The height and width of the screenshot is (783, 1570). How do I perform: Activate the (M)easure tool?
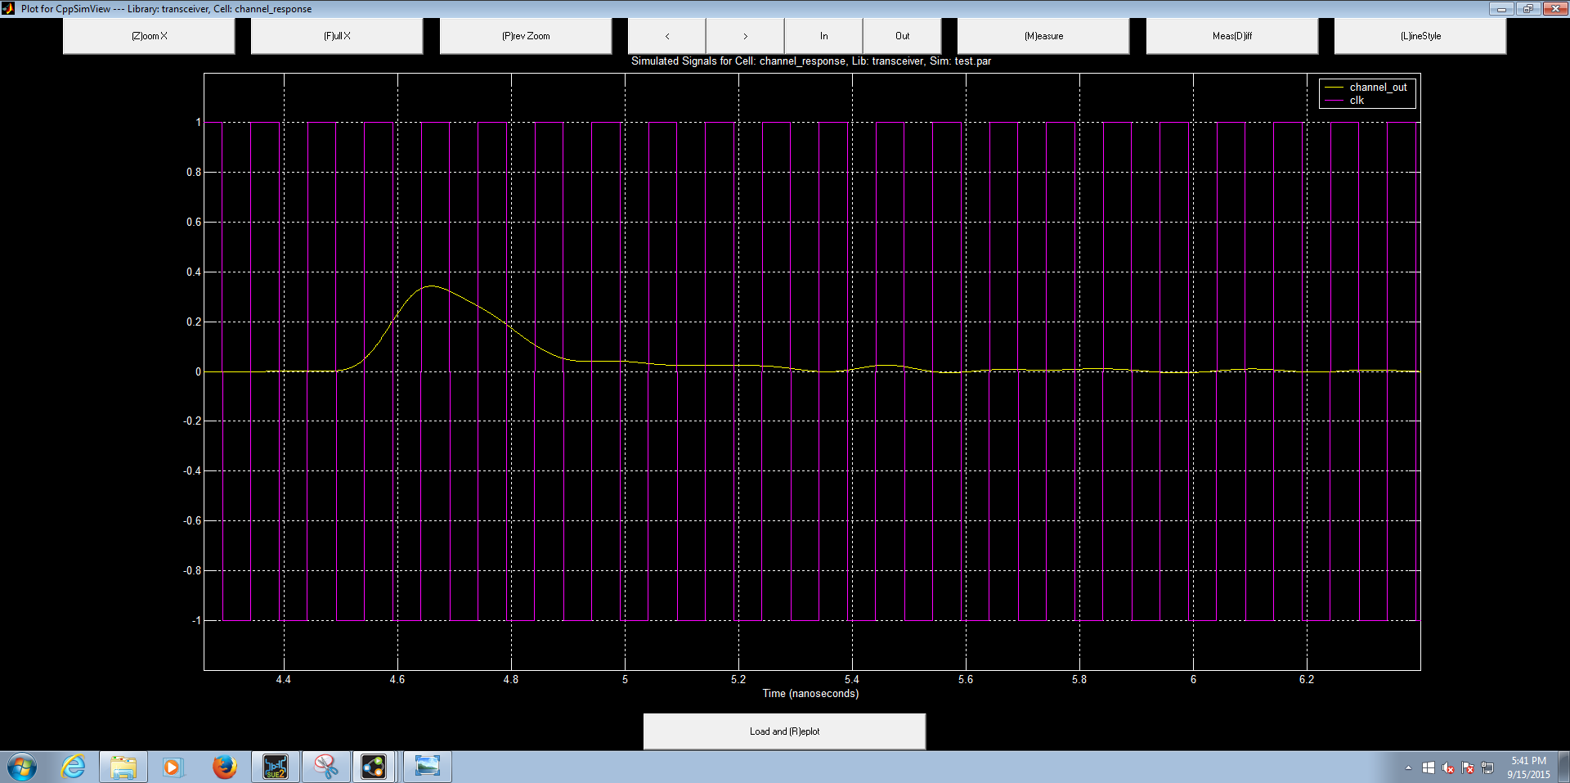click(x=1043, y=35)
